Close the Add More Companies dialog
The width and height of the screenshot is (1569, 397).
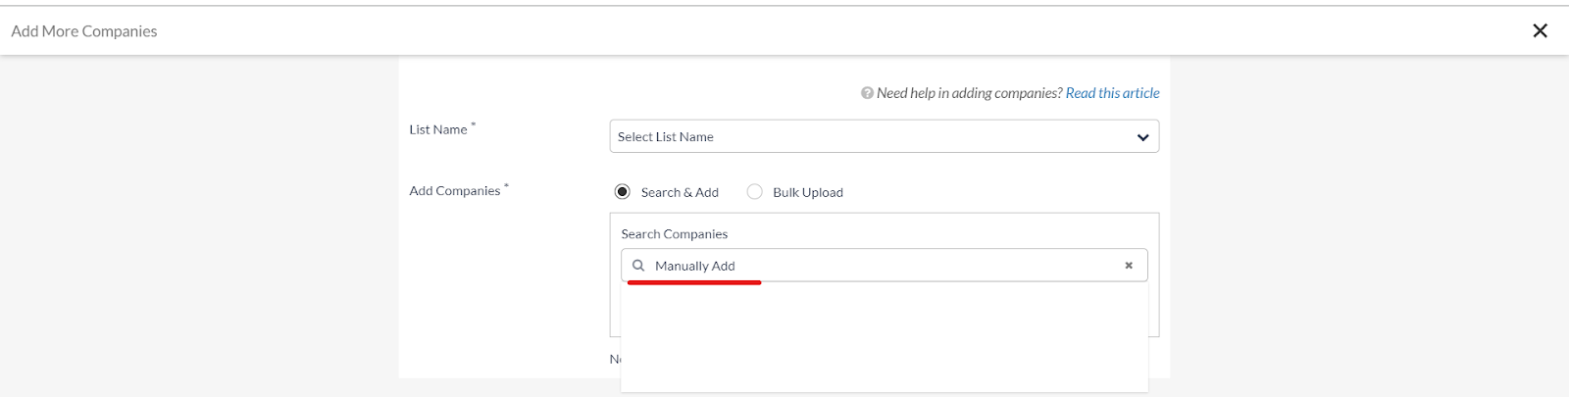coord(1540,30)
